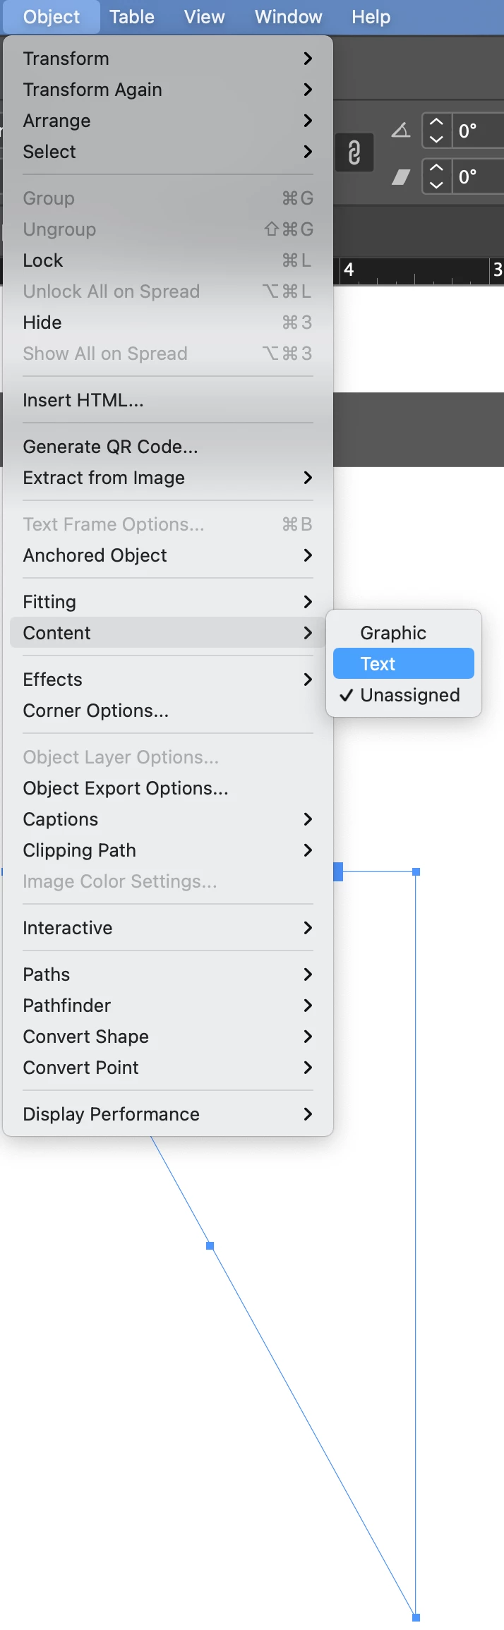The width and height of the screenshot is (504, 1630).
Task: Click the rotation angle icon
Action: coord(401,131)
